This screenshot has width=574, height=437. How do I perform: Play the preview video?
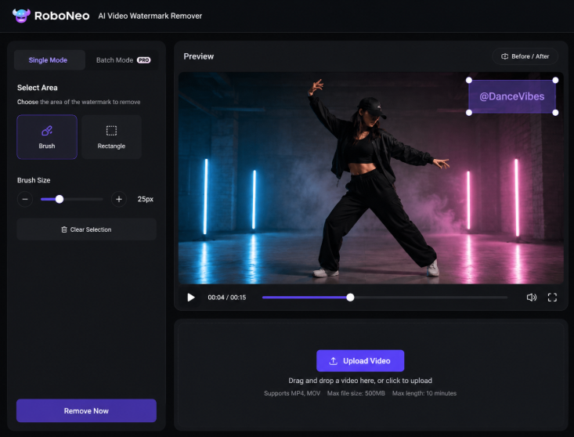tap(191, 297)
